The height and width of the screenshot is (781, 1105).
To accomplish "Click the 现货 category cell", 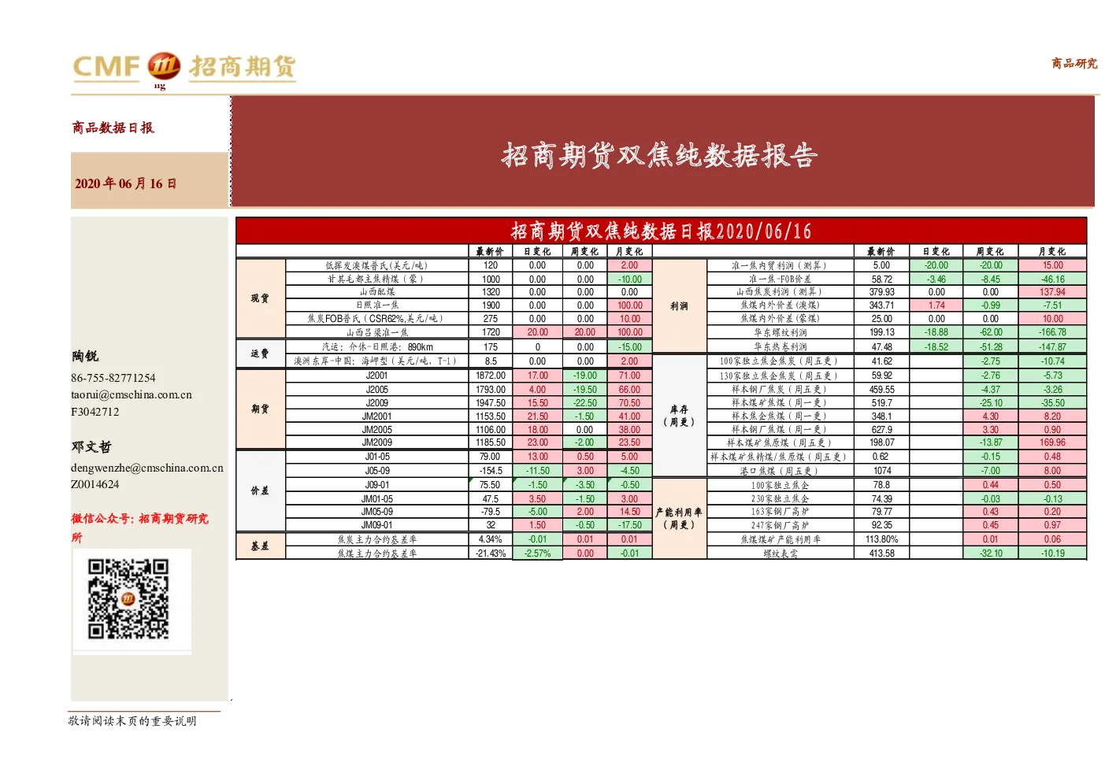I will click(261, 298).
